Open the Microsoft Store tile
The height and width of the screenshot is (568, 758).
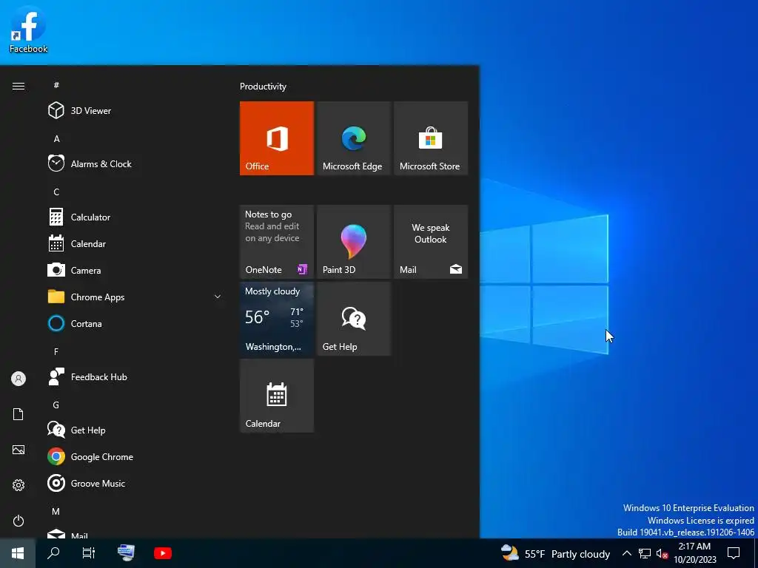click(431, 138)
